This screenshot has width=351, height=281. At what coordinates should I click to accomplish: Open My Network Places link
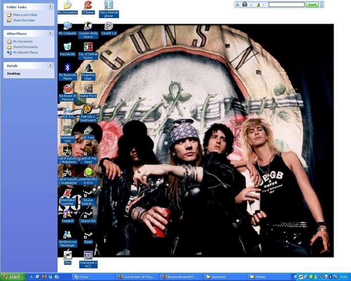coord(25,53)
